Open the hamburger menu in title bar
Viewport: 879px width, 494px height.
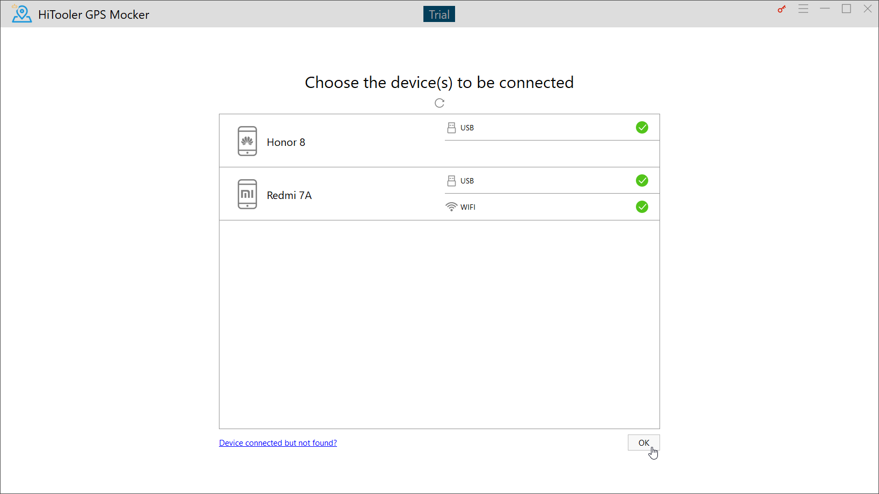[x=803, y=9]
